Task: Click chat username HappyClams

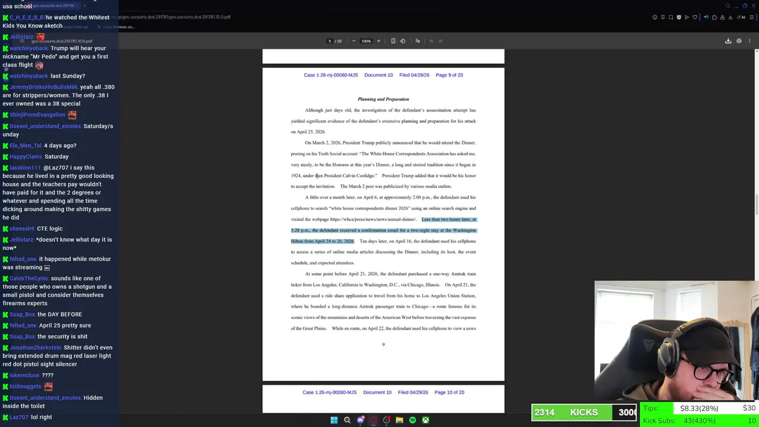Action: coord(25,157)
